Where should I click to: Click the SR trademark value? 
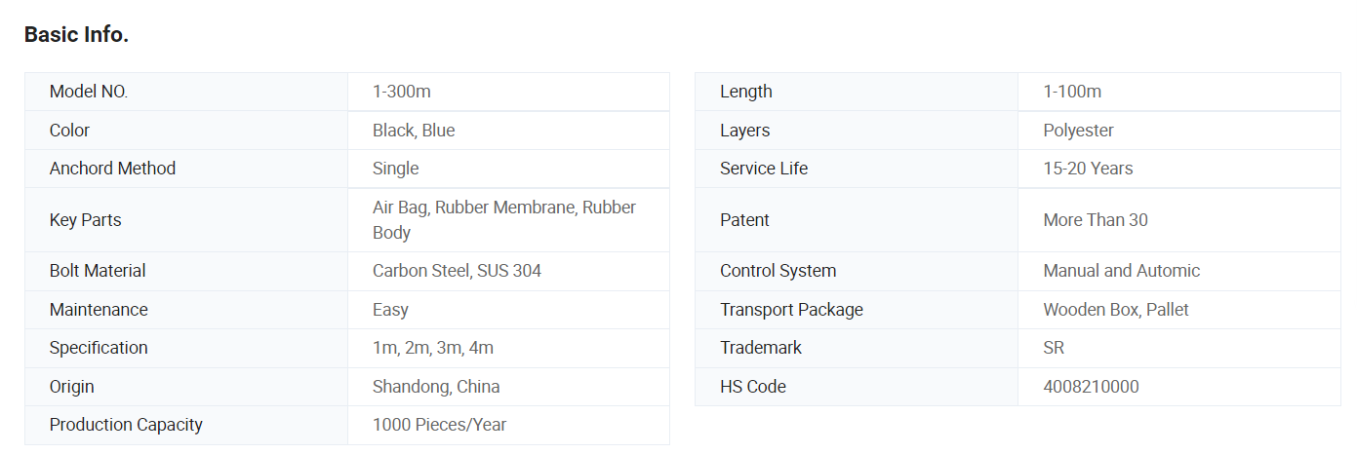(1054, 348)
